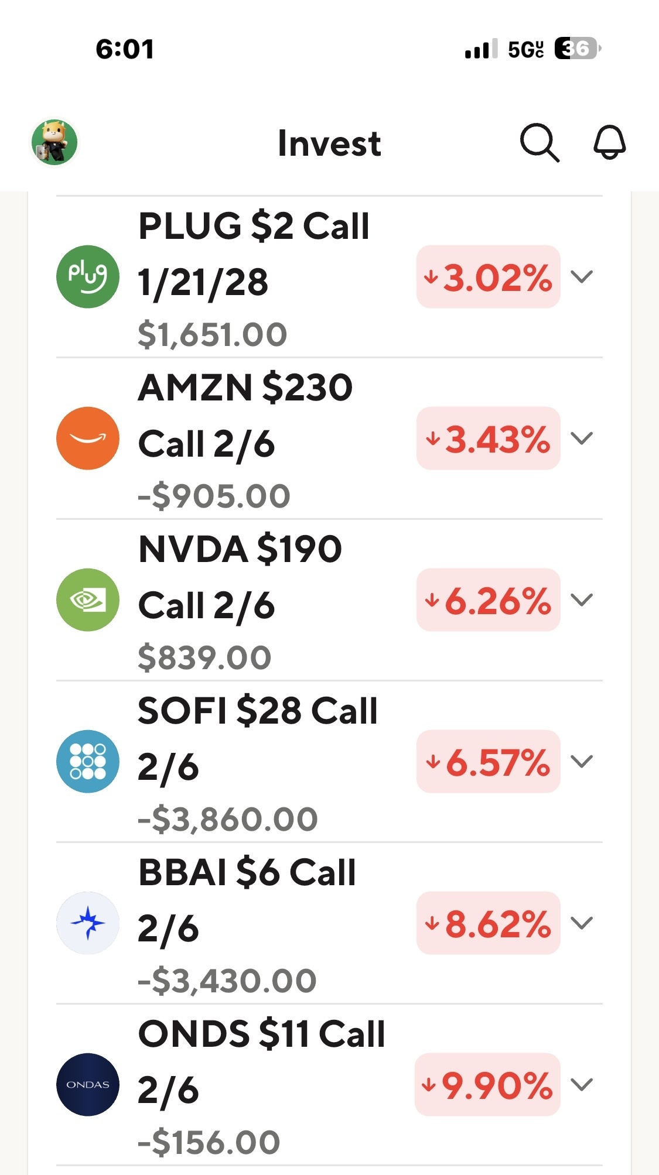
Task: Tap the blue SoFi logo icon
Action: click(88, 761)
